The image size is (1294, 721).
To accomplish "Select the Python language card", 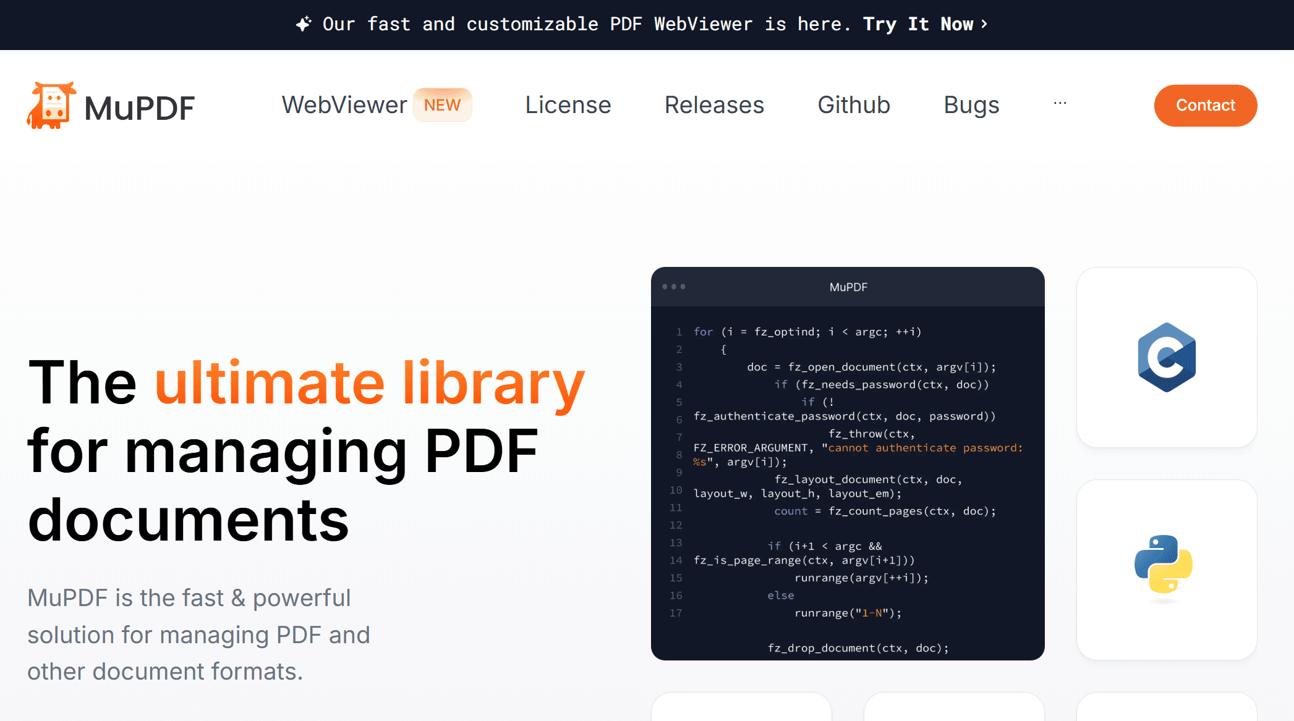I will click(x=1167, y=570).
